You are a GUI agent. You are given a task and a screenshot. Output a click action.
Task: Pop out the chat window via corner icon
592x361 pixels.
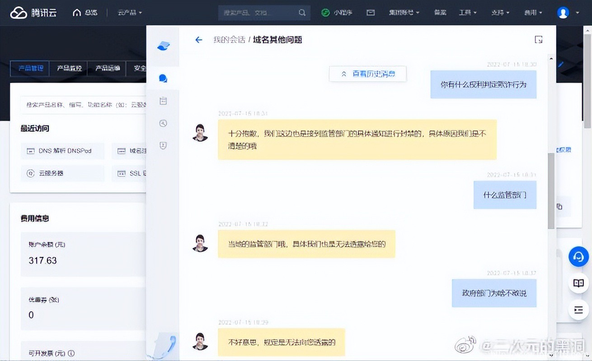coord(538,39)
